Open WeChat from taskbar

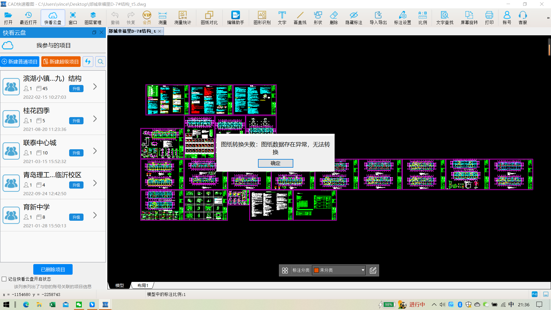click(x=79, y=305)
